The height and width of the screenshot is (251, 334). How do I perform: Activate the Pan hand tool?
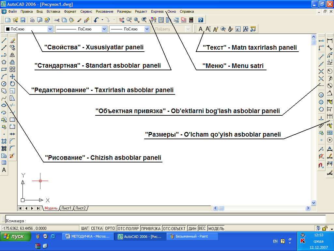(x=122, y=20)
